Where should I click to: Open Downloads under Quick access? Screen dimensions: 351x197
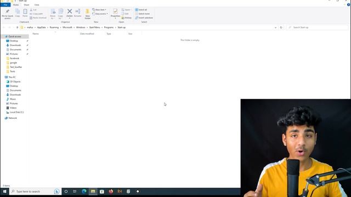coord(15,45)
